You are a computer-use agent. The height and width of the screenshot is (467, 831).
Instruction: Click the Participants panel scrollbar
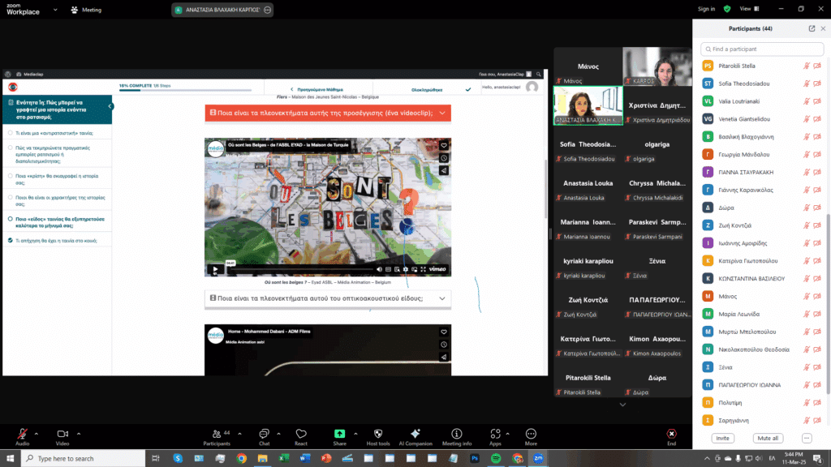828,304
